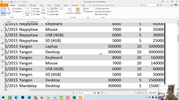
Task: Switch to single page view mode
Action: (136, 93)
